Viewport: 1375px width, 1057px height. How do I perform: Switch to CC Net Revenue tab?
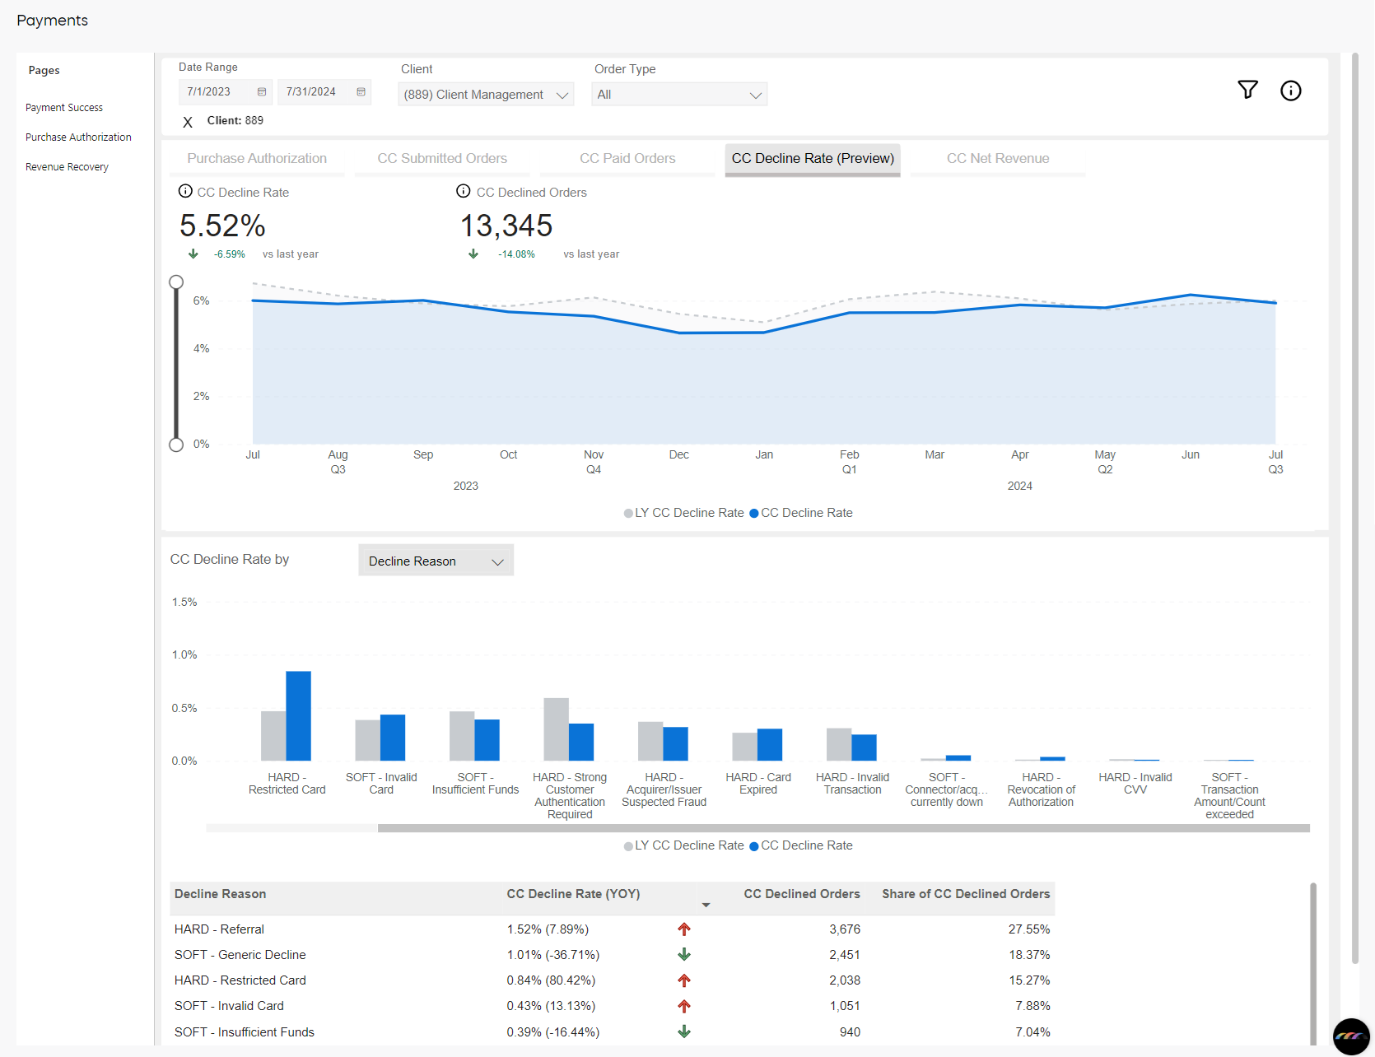coord(998,159)
